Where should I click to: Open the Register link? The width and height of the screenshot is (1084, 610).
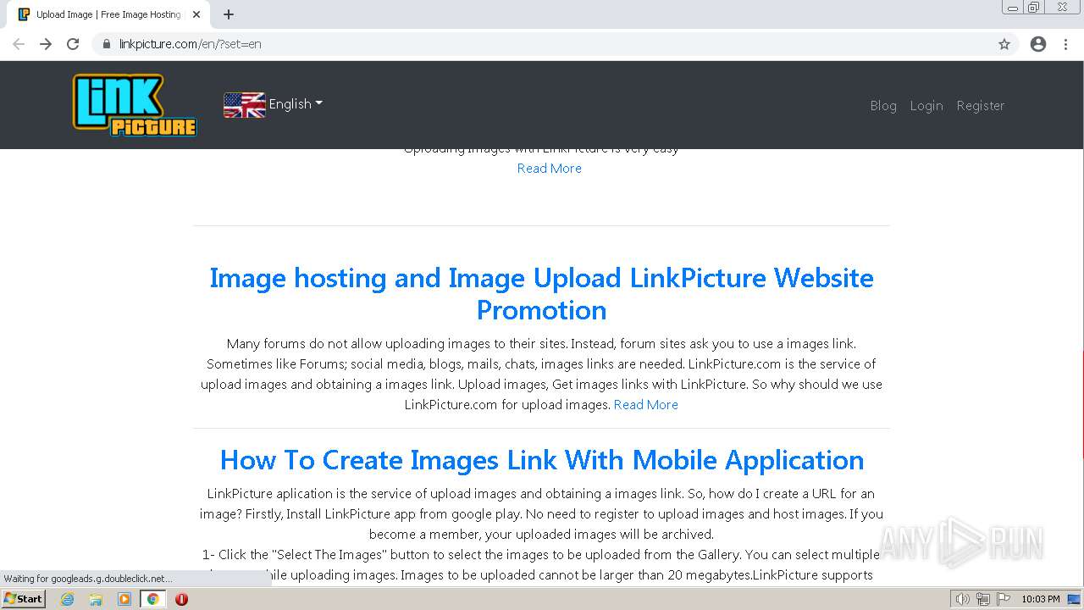(x=981, y=105)
